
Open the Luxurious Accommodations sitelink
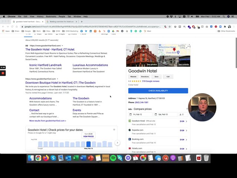(x=90, y=65)
